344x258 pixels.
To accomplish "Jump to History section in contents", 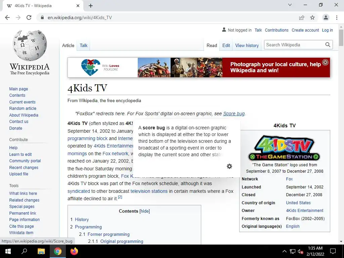I will click(82, 219).
